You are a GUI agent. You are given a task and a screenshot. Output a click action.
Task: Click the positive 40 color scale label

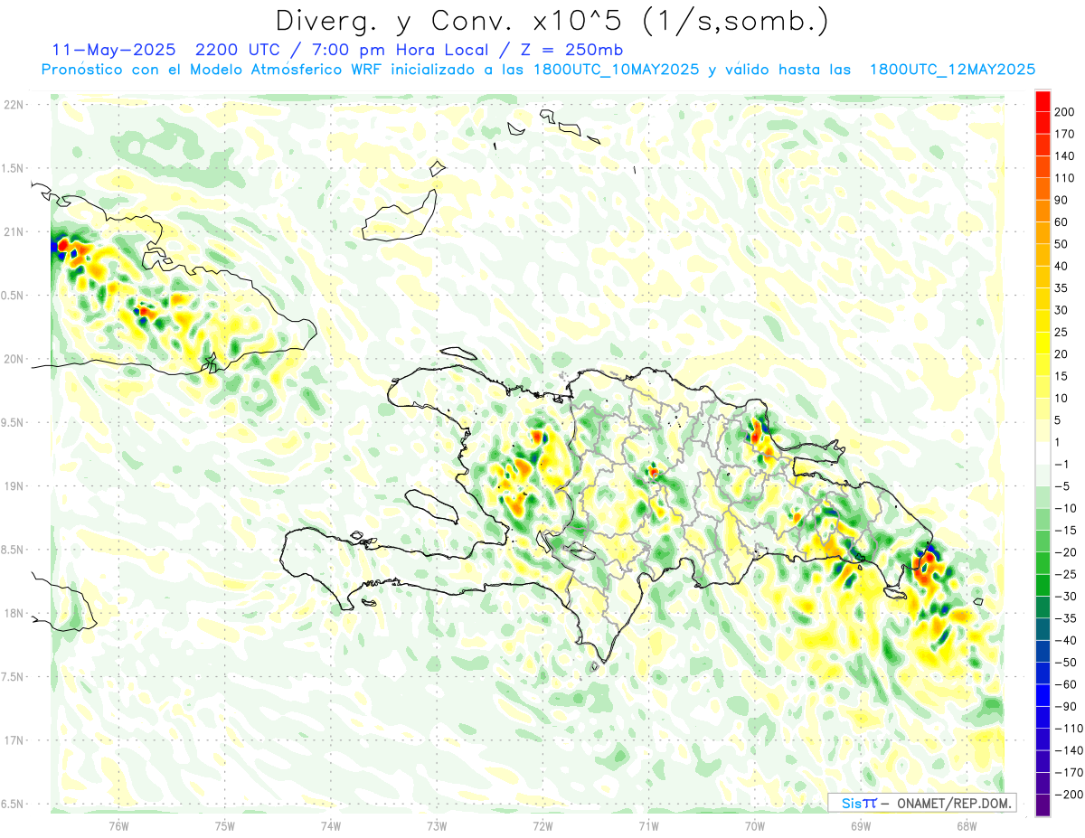point(1061,266)
